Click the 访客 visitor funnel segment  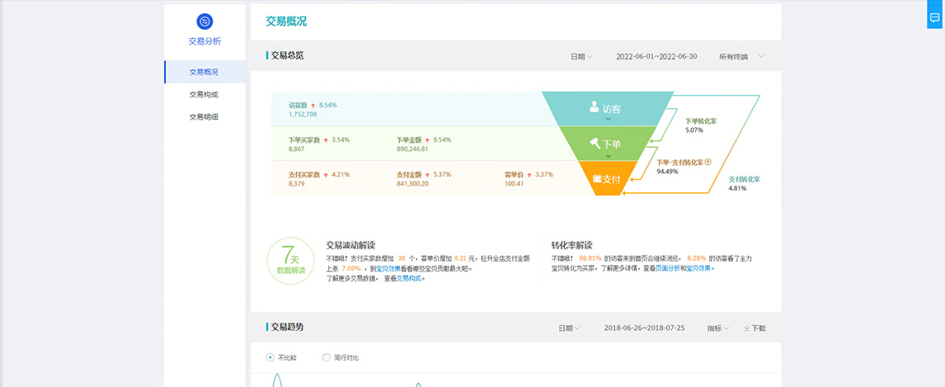coord(606,108)
